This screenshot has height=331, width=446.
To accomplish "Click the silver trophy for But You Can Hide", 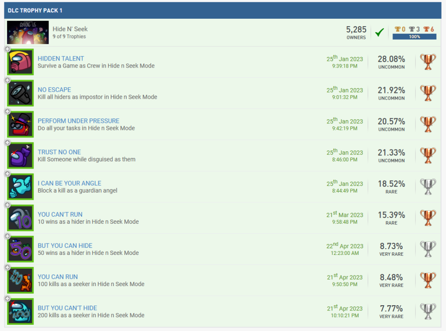I will [428, 249].
